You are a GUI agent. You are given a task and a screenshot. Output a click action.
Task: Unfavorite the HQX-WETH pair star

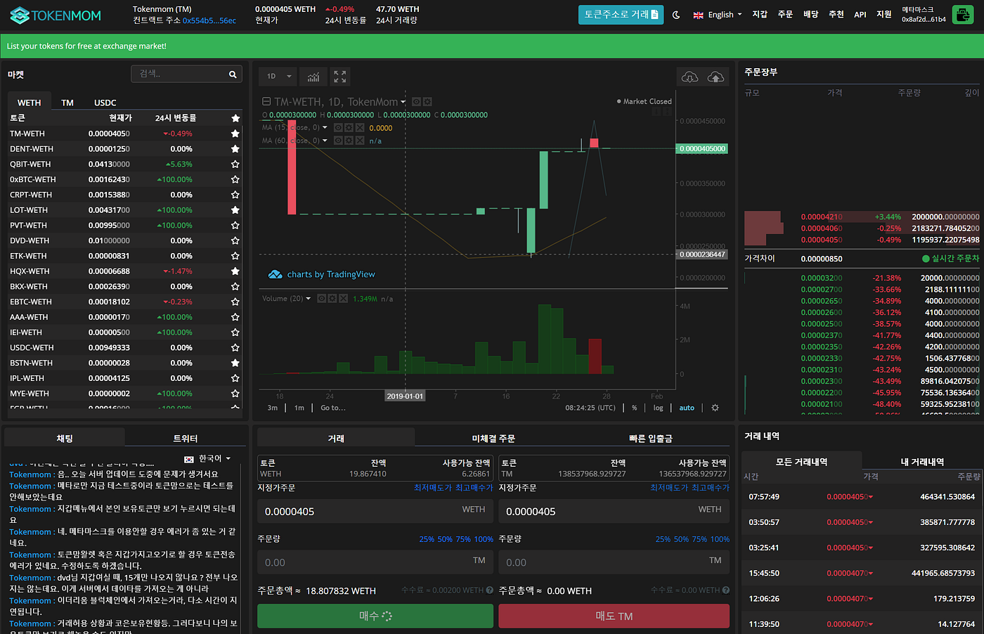click(235, 271)
